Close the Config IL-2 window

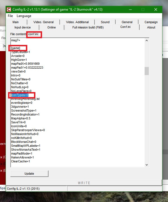[x=156, y=9]
